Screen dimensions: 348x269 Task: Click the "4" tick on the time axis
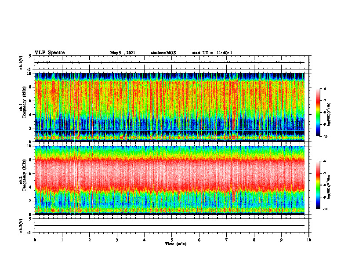coord(145,240)
